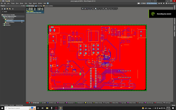Switch to the Keep-Out Layer tab
176x110 pixels.
(149, 103)
